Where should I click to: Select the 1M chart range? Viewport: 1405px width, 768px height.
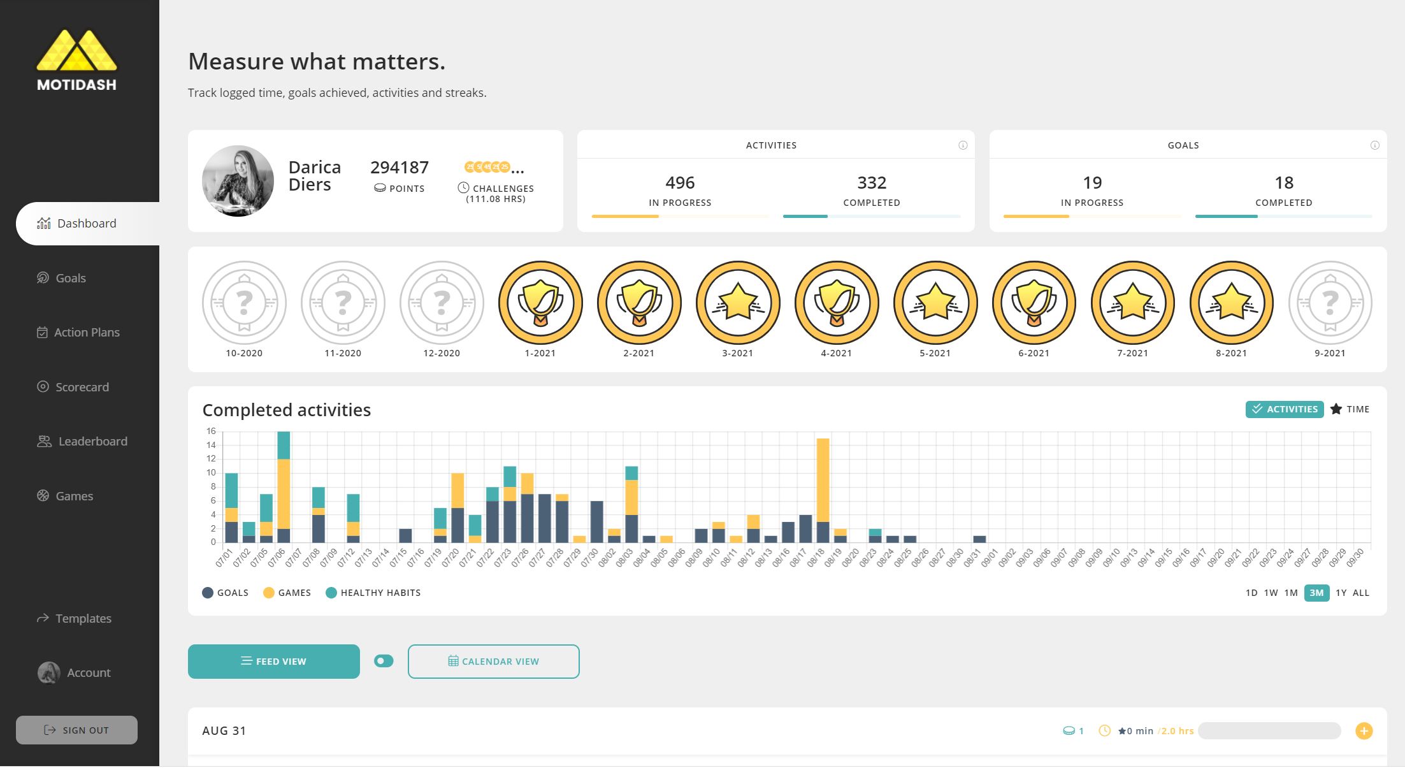click(1290, 593)
